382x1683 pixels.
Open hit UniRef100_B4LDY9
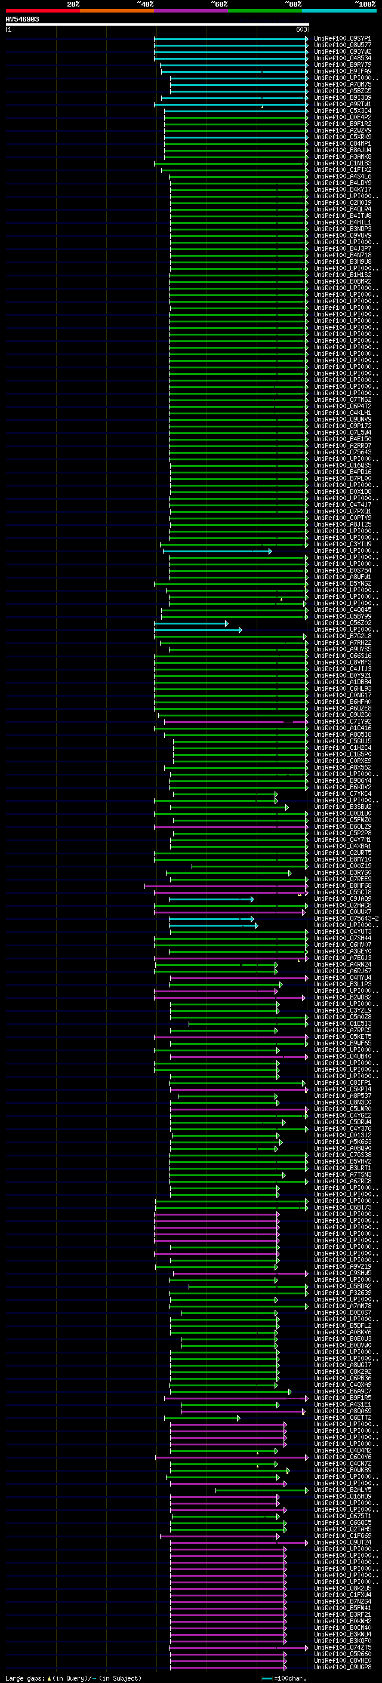pos(342,183)
